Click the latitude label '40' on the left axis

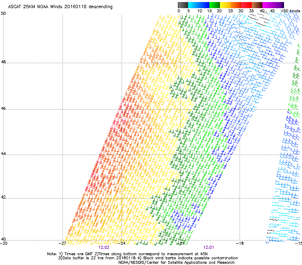coord(3,239)
